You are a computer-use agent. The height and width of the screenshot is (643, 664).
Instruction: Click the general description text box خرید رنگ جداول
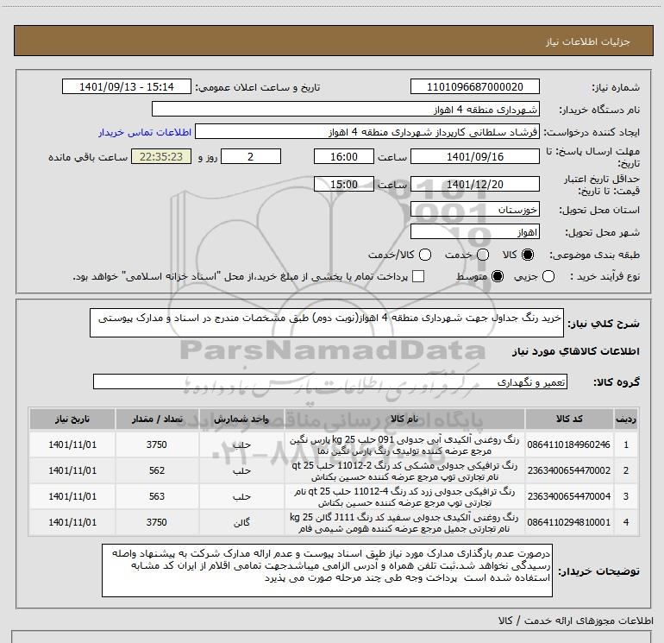pyautogui.click(x=327, y=323)
